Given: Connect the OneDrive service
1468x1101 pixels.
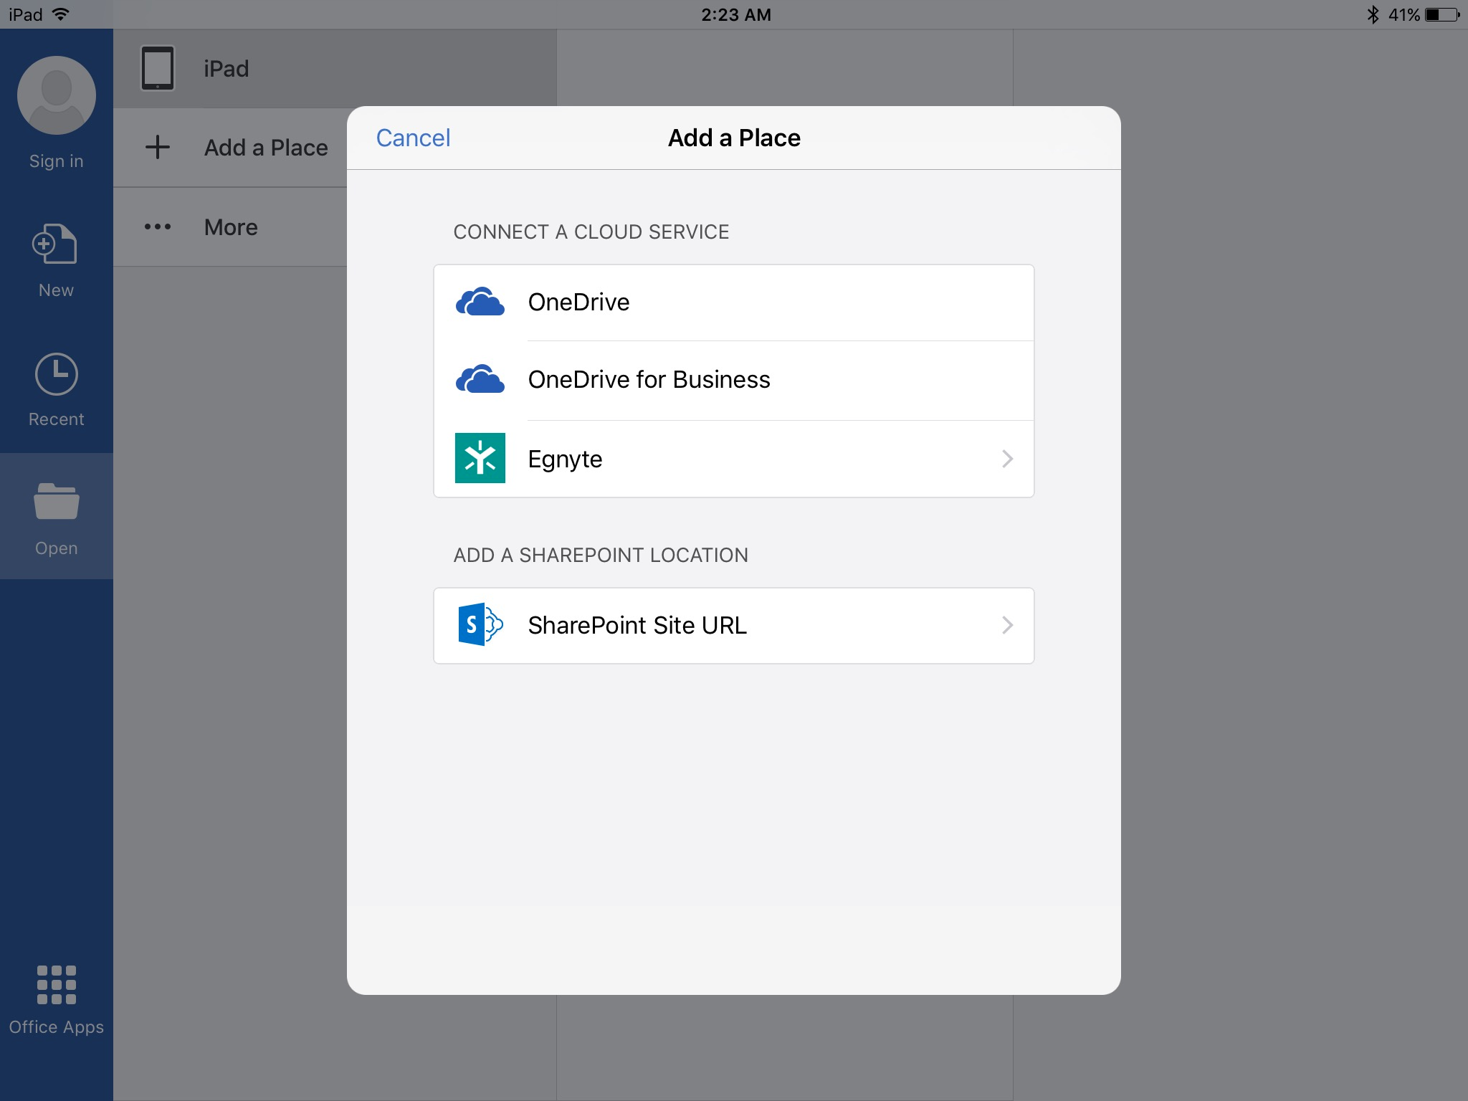Looking at the screenshot, I should click(734, 302).
